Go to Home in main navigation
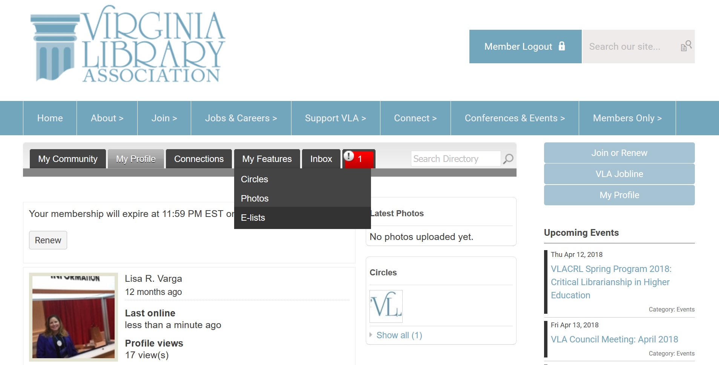Viewport: 719px width, 365px height. (50, 118)
